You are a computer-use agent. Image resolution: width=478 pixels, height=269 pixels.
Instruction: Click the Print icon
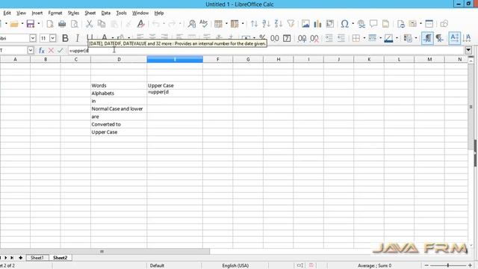tap(62, 24)
